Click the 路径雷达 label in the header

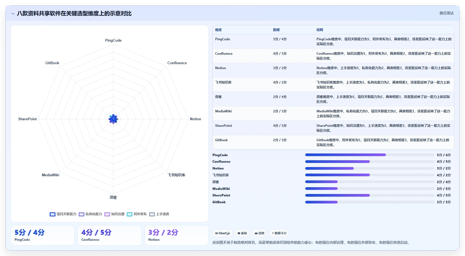[x=446, y=13]
